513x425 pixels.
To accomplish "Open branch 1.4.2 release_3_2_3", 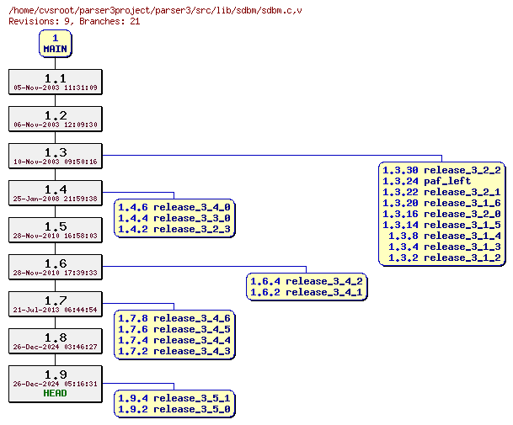I will (x=174, y=229).
